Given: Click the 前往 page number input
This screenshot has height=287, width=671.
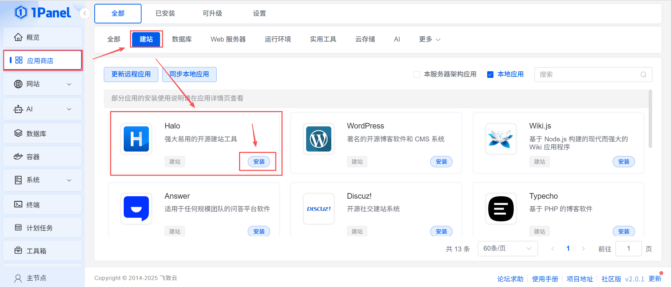Looking at the screenshot, I should tap(628, 249).
